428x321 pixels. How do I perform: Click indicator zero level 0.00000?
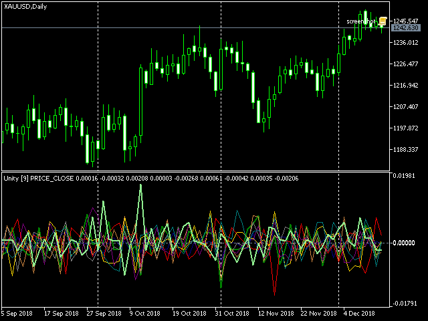click(x=404, y=243)
